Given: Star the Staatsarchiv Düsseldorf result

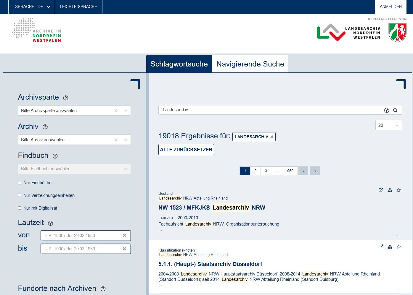Looking at the screenshot, I should pos(399,247).
